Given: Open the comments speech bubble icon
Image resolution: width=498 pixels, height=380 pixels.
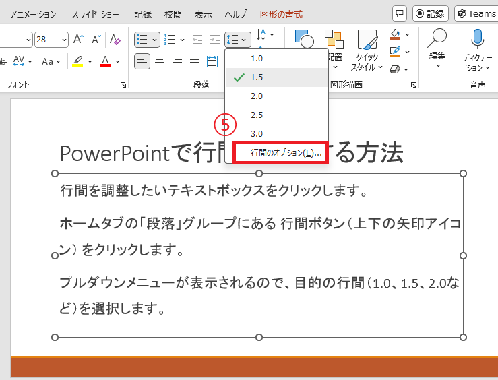Looking at the screenshot, I should (x=400, y=13).
